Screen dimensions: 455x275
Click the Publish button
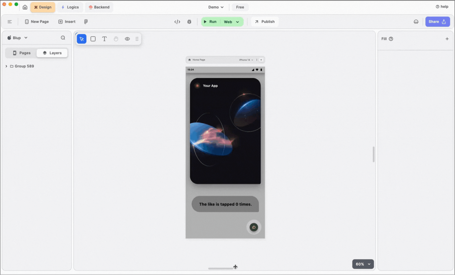(265, 22)
